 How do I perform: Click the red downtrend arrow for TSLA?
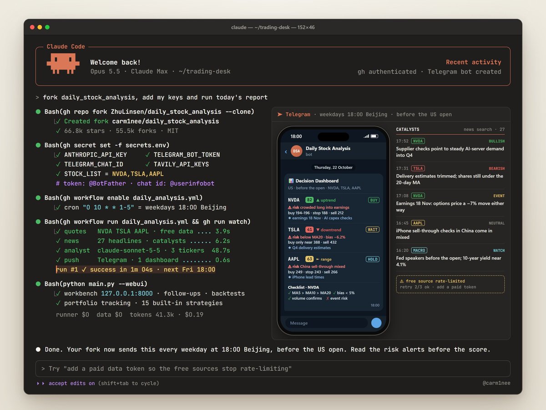tap(318, 230)
